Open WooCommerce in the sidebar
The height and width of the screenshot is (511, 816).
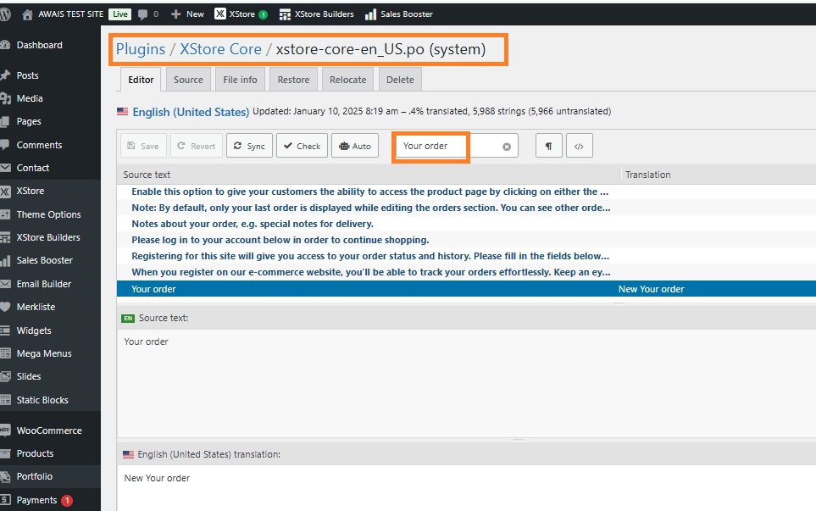49,430
